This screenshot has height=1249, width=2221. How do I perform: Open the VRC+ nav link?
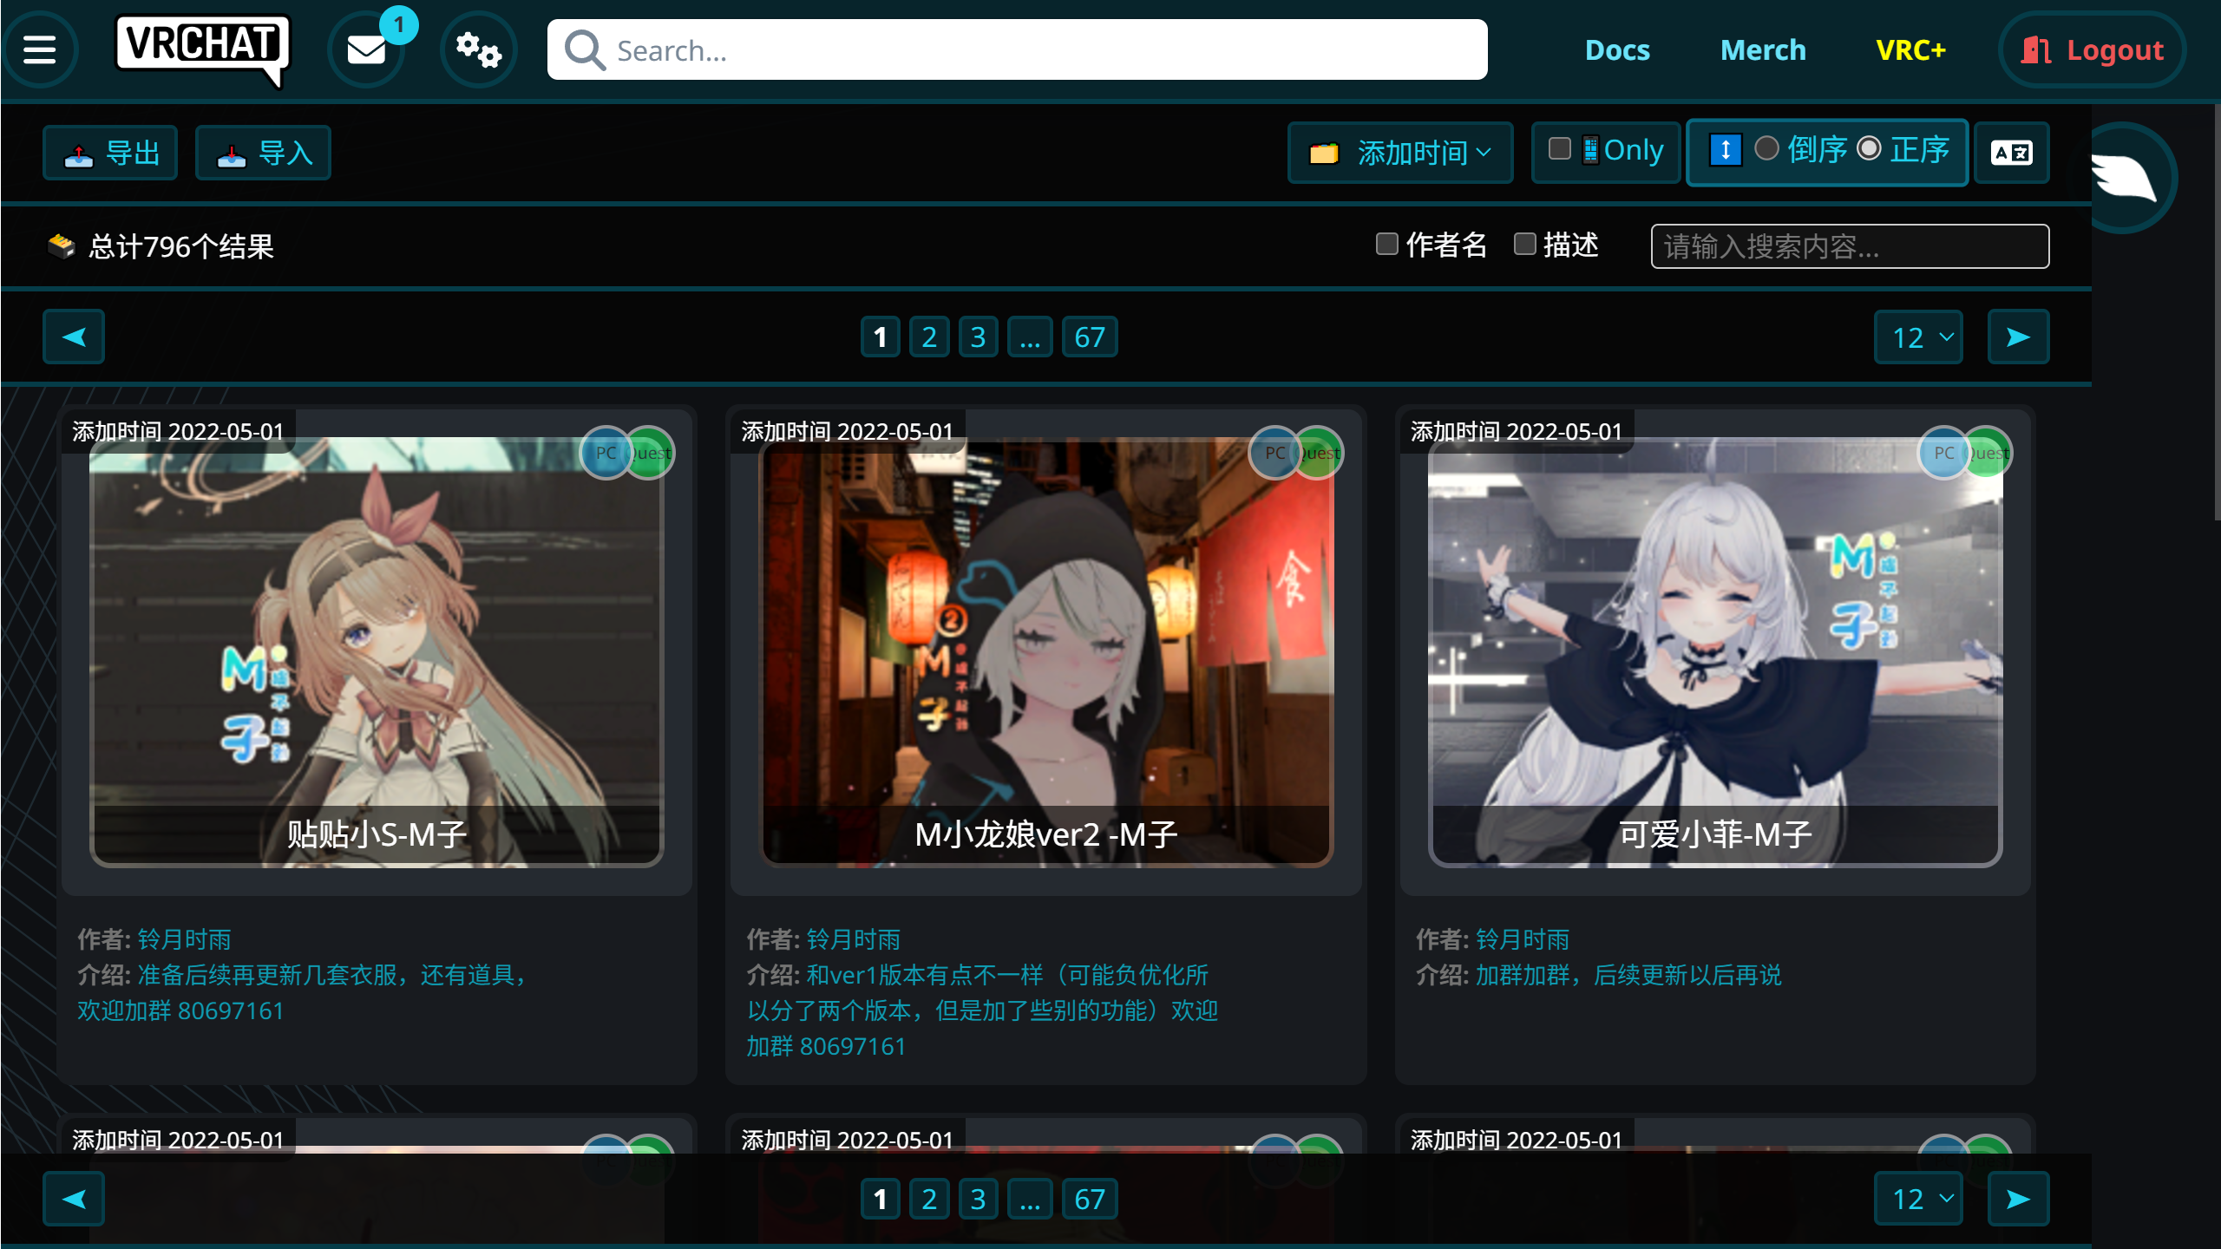click(1910, 50)
